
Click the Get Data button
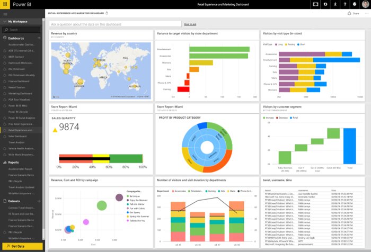tap(21, 247)
